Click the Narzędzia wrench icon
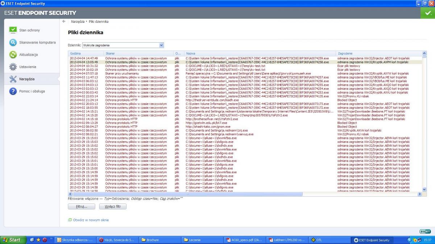 pos(13,79)
